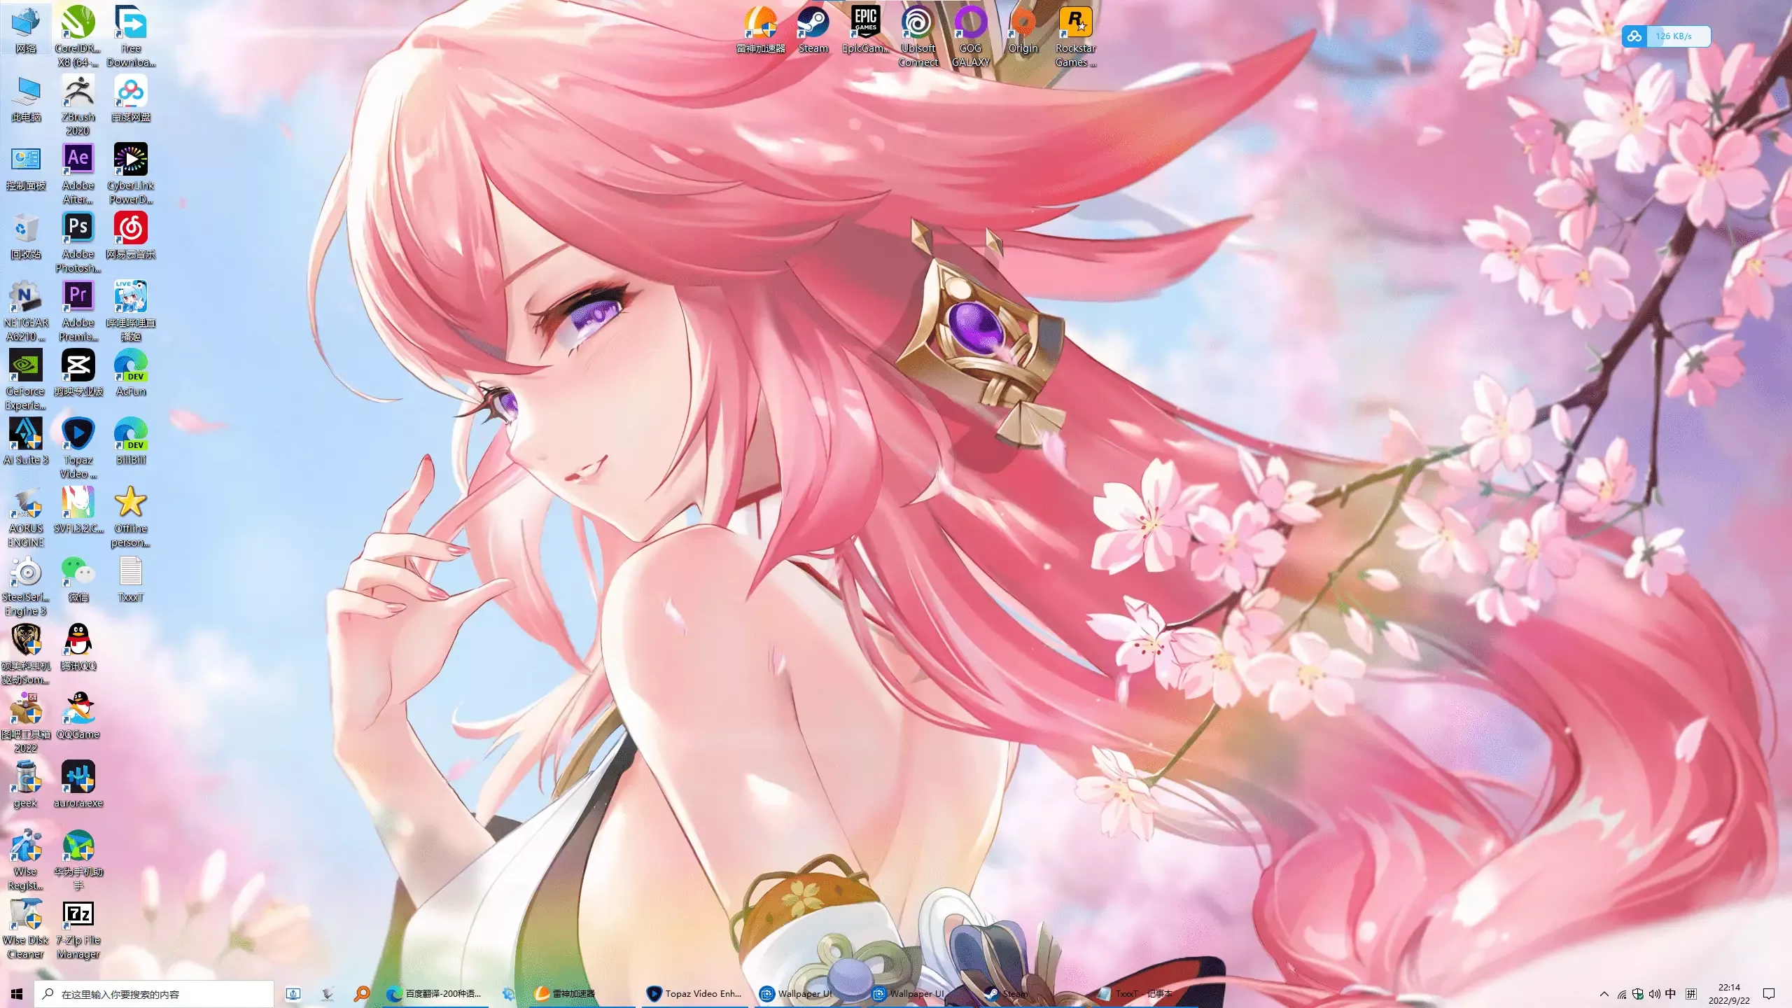This screenshot has height=1008, width=1792.
Task: Open the Wi-Fi network tray icon
Action: 1622,994
